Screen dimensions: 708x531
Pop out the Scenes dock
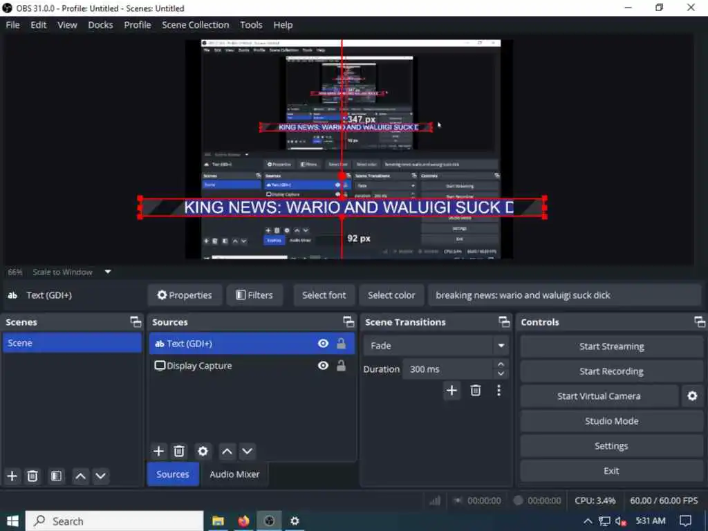tap(136, 322)
